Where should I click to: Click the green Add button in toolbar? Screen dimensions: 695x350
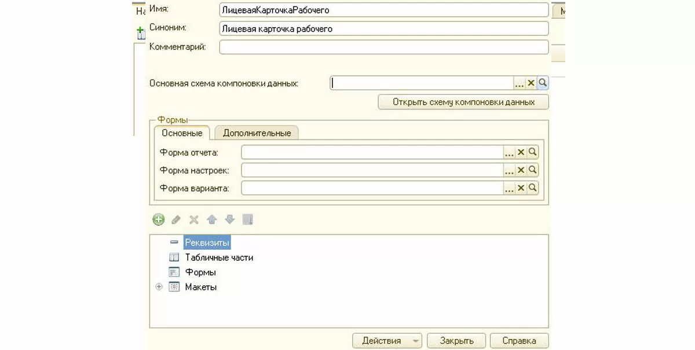tap(158, 220)
